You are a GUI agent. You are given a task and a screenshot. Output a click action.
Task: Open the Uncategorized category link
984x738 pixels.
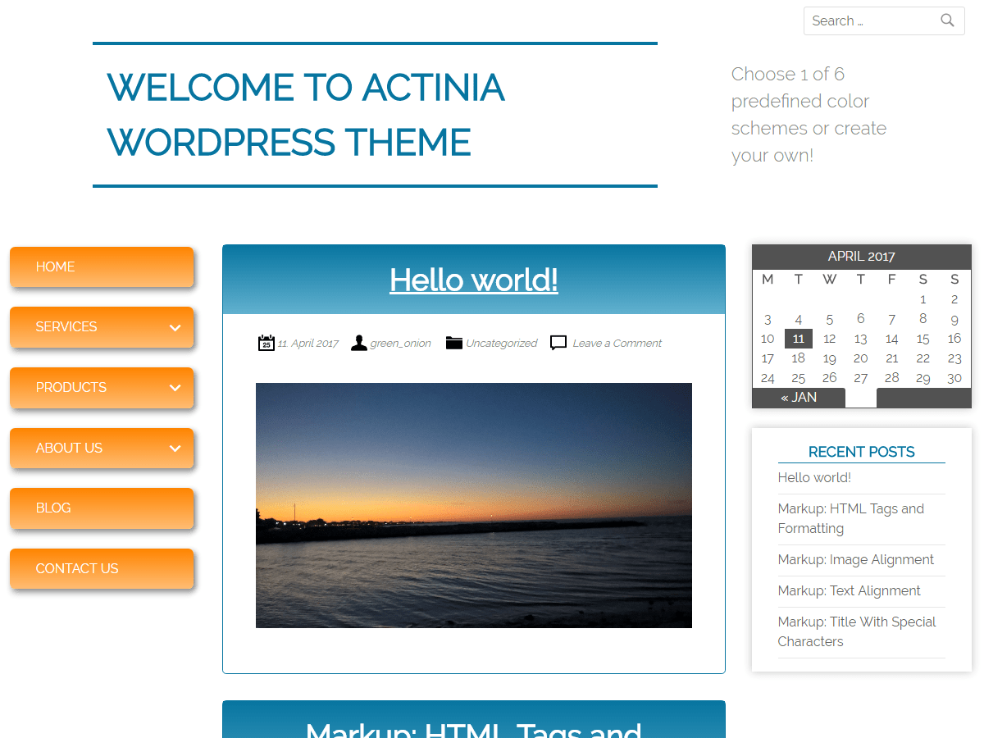point(501,344)
